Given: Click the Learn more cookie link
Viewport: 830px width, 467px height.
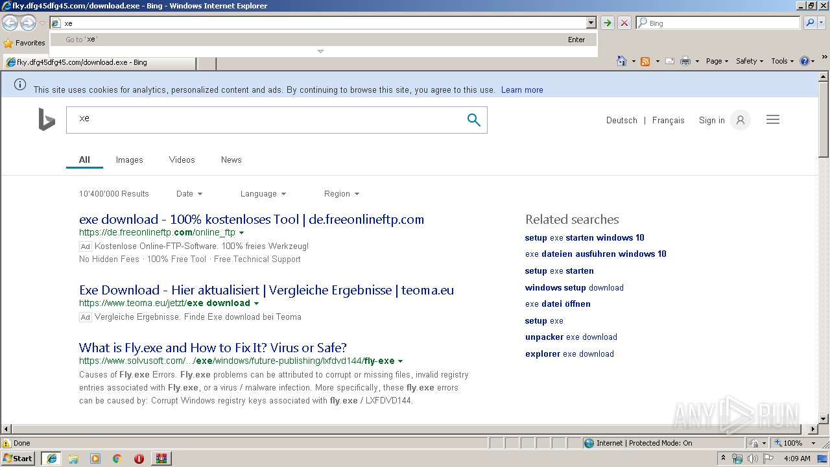Looking at the screenshot, I should click(522, 90).
